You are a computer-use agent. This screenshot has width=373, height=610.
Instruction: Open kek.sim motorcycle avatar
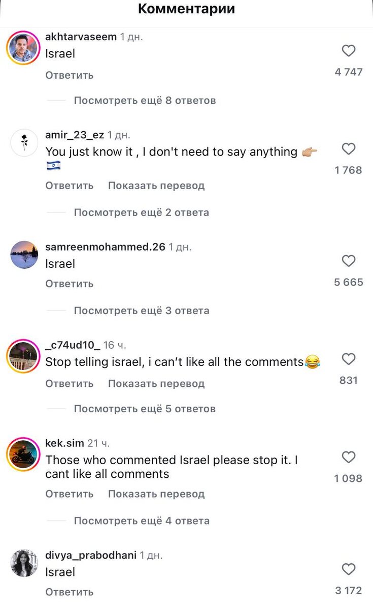coord(24,454)
